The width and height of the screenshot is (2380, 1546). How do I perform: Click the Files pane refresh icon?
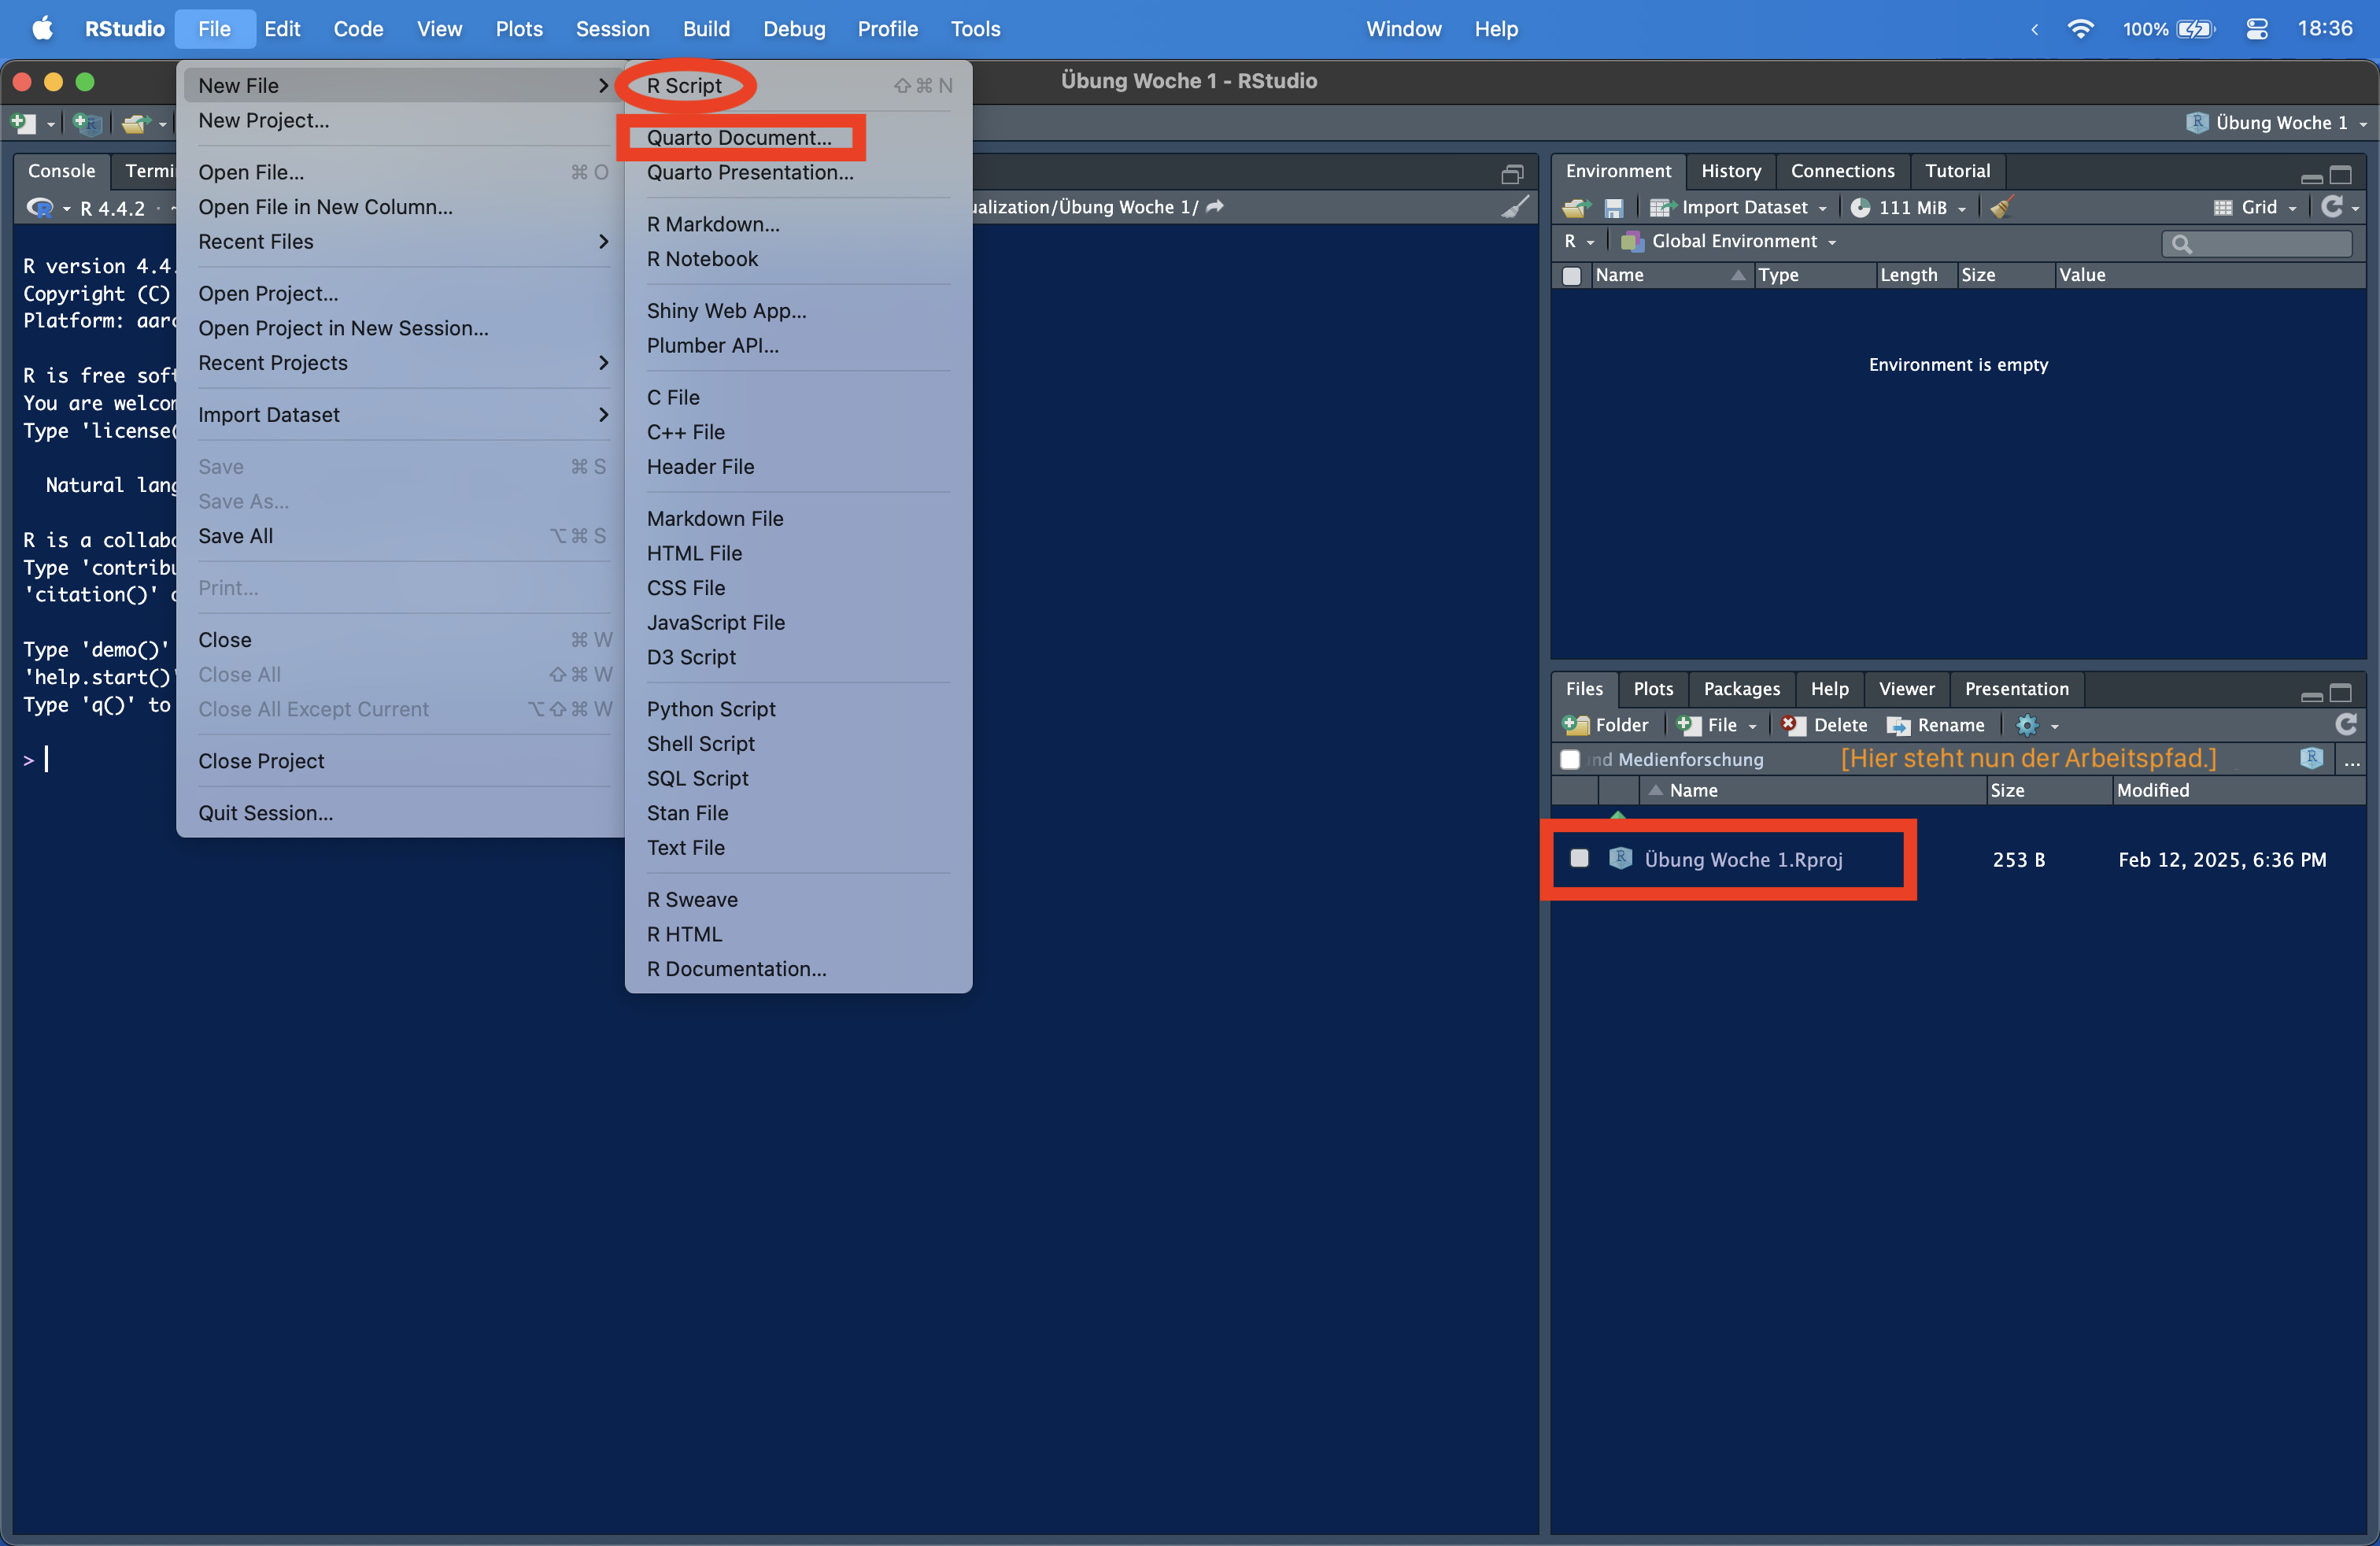(x=2346, y=723)
